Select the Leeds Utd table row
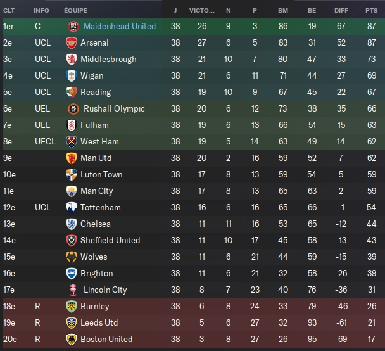The height and width of the screenshot is (351, 385). 194,322
